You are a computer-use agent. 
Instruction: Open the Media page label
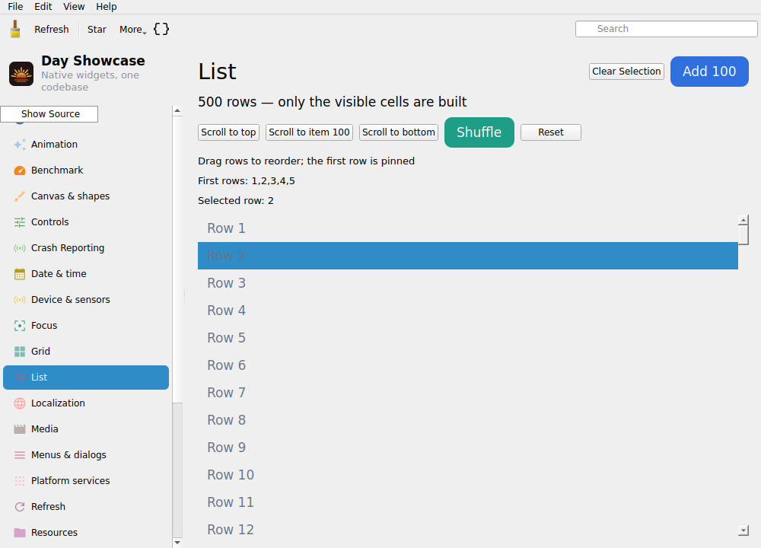(x=45, y=429)
